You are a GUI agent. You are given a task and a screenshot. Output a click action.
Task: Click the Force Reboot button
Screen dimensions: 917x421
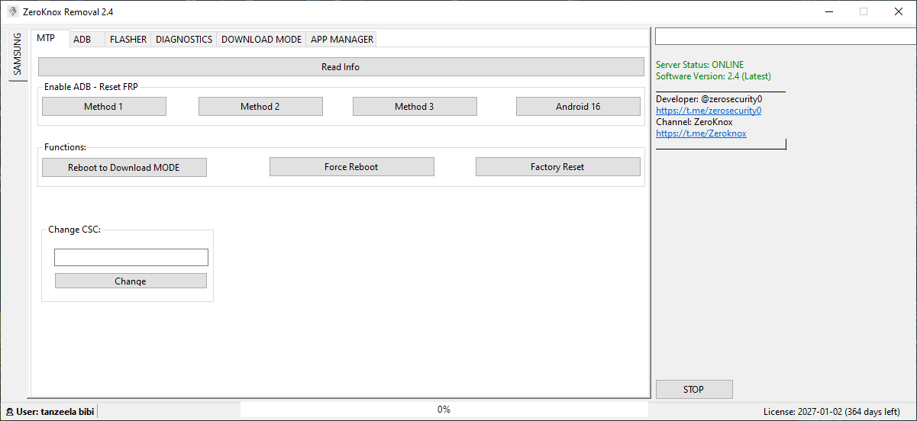tap(352, 167)
